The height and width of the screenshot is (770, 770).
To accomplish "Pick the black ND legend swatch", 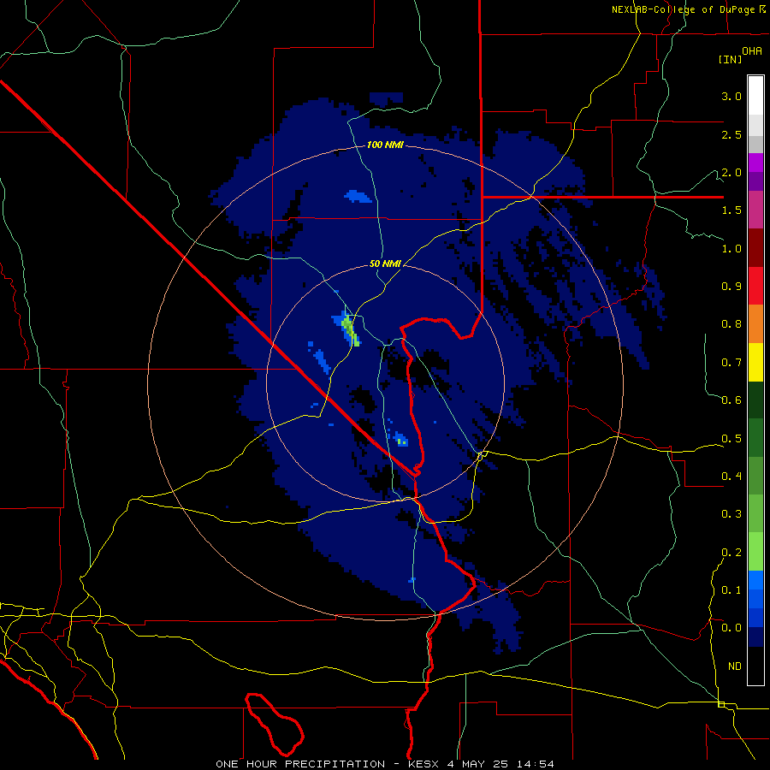I will [x=755, y=666].
